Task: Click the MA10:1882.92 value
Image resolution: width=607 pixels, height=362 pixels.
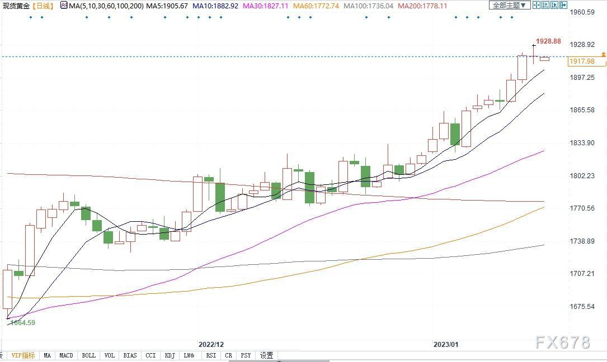Action: 215,6
